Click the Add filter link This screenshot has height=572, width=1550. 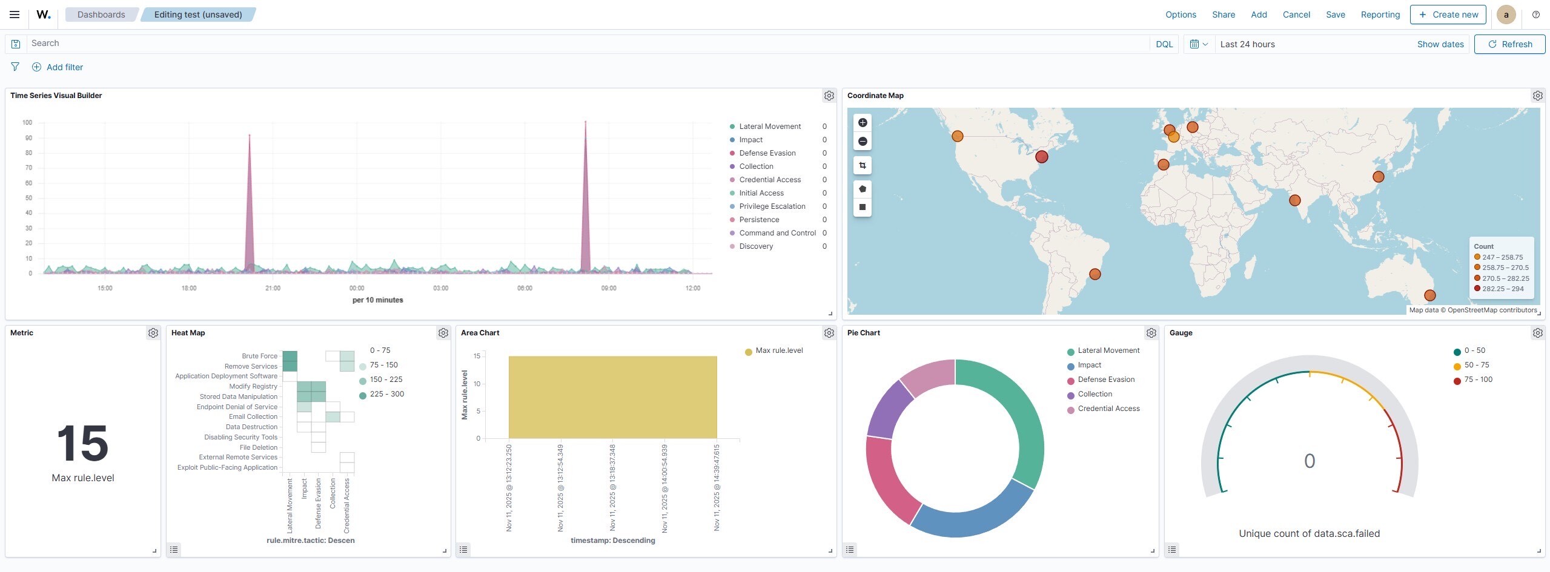click(x=64, y=67)
